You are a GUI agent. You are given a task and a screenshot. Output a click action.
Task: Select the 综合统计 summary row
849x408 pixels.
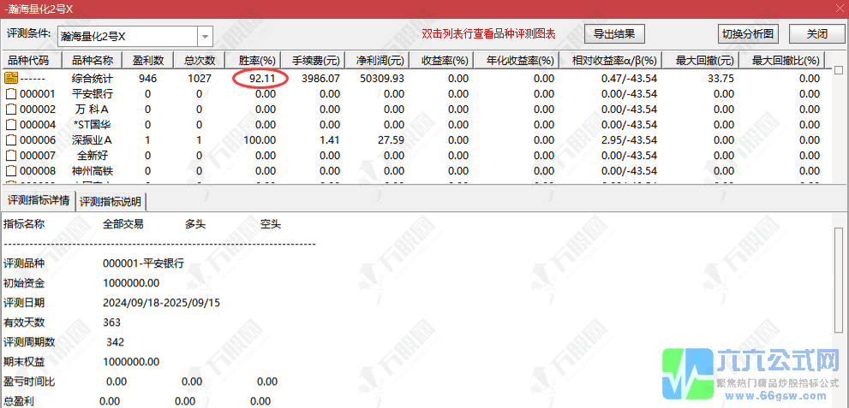click(416, 79)
